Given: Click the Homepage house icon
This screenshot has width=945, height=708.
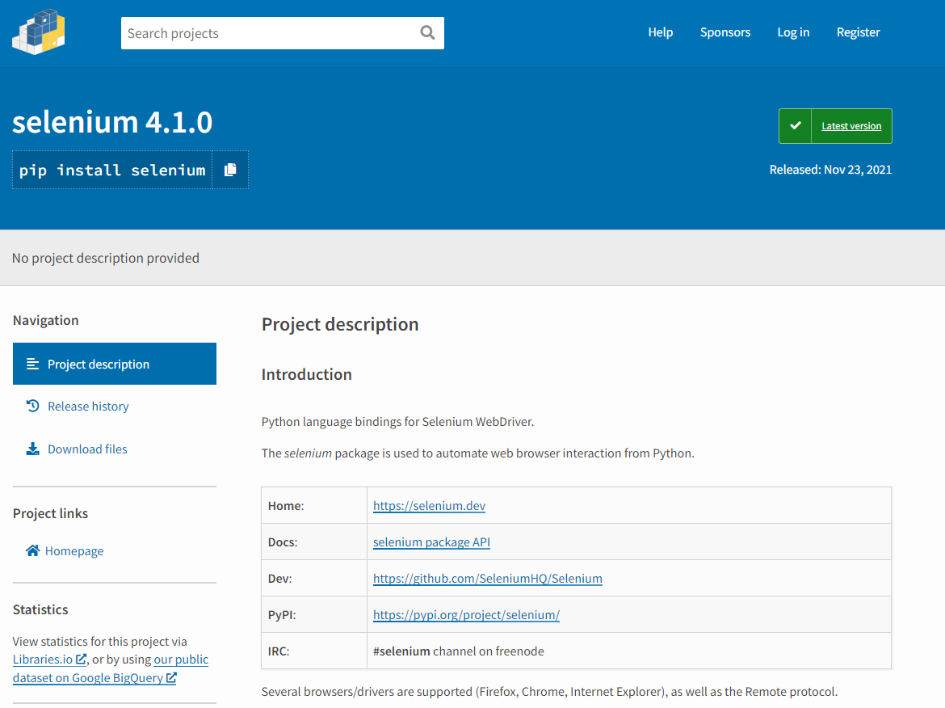Looking at the screenshot, I should [x=32, y=550].
